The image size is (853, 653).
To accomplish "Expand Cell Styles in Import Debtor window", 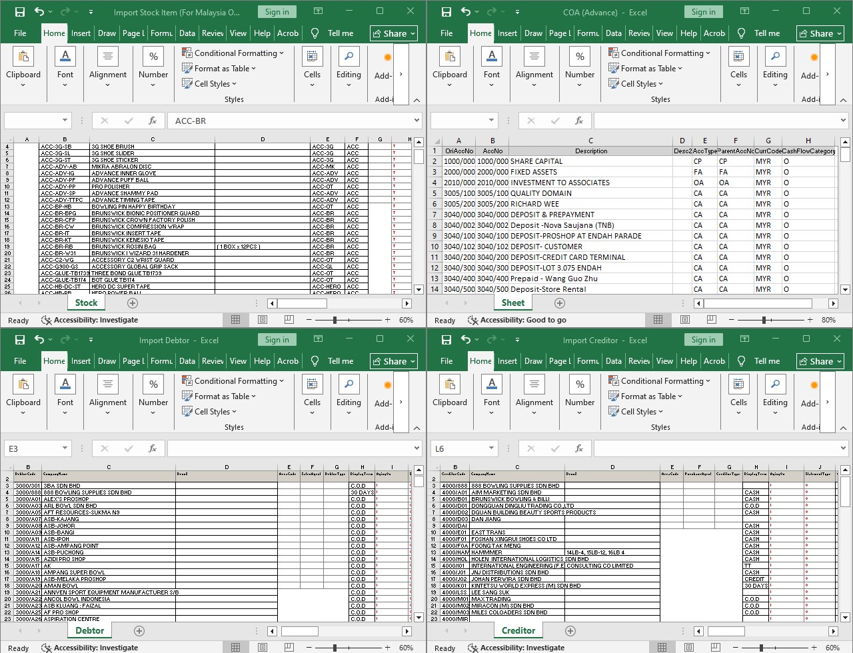I will coord(209,412).
